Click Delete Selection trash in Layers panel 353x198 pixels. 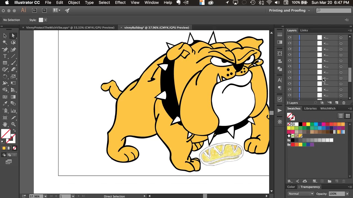344,103
